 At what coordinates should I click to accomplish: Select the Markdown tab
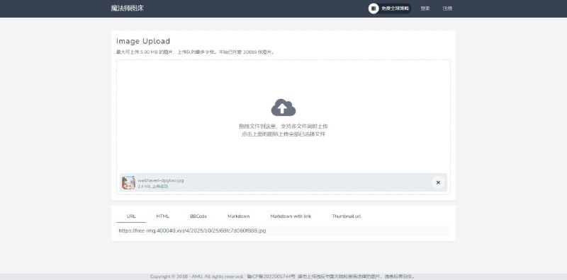point(238,216)
